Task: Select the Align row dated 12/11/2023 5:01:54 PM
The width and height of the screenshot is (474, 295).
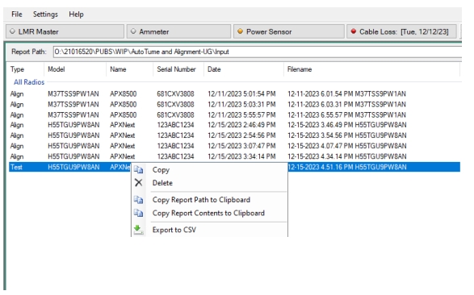Action: pyautogui.click(x=235, y=93)
